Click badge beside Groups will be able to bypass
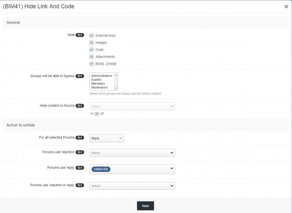 coord(80,76)
